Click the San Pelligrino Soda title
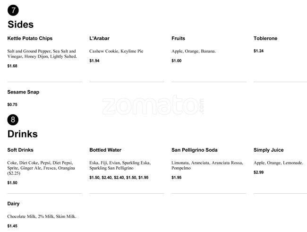Screen dimensions: 307x232 point(194,150)
